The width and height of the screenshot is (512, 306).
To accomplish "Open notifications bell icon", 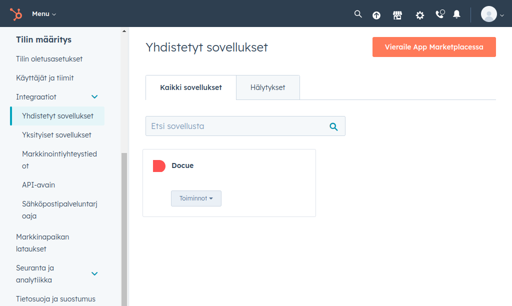I will [x=456, y=14].
